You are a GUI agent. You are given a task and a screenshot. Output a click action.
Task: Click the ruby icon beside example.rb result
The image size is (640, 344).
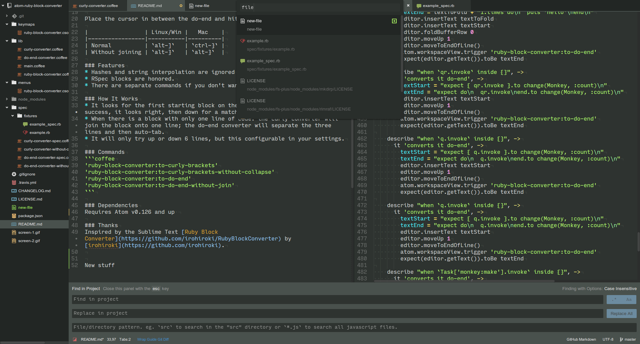[242, 41]
